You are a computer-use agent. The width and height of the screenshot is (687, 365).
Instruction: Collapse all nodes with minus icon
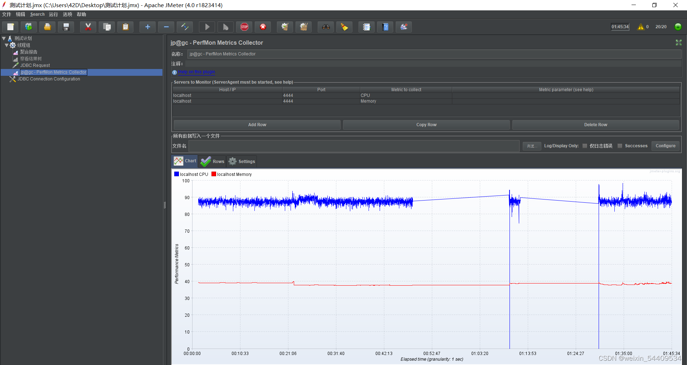[x=166, y=27]
